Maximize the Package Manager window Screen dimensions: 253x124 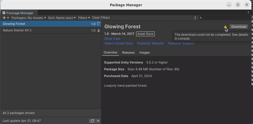click(238, 5)
